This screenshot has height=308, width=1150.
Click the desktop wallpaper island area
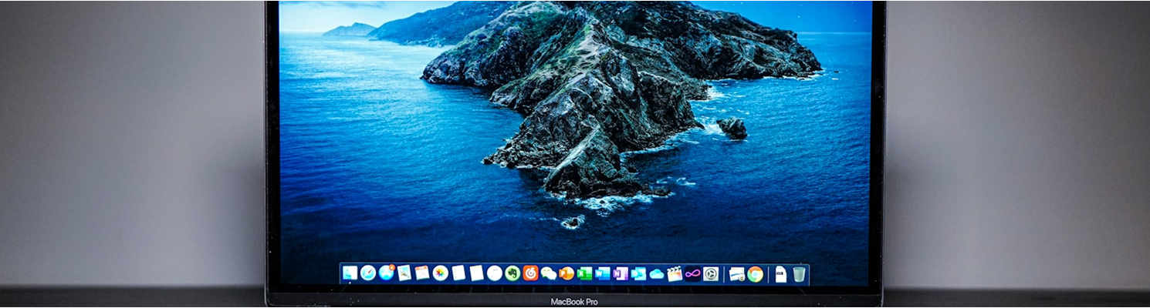point(602,100)
